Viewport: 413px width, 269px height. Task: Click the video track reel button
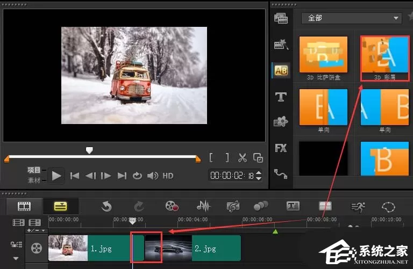point(37,248)
